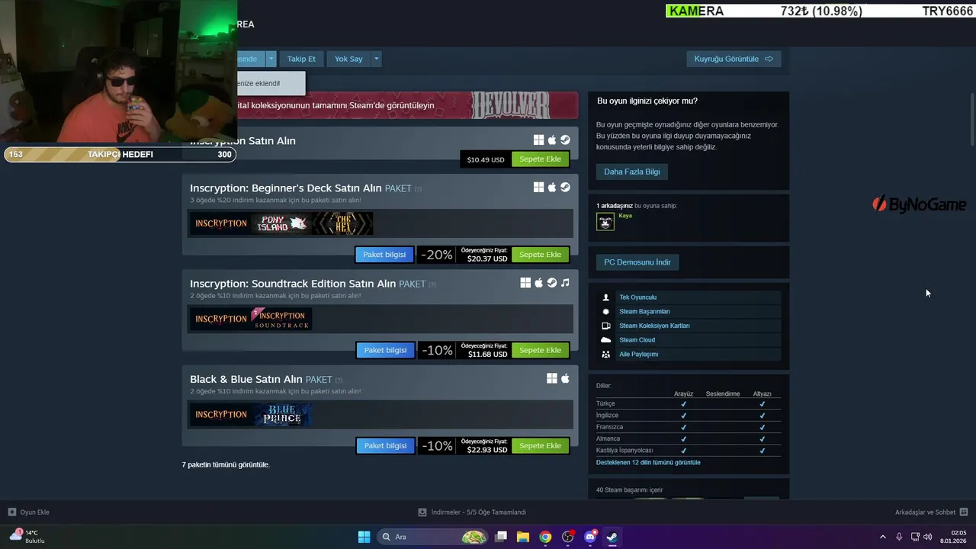Open Inscryption Soundtrack thumbnail

pyautogui.click(x=281, y=319)
